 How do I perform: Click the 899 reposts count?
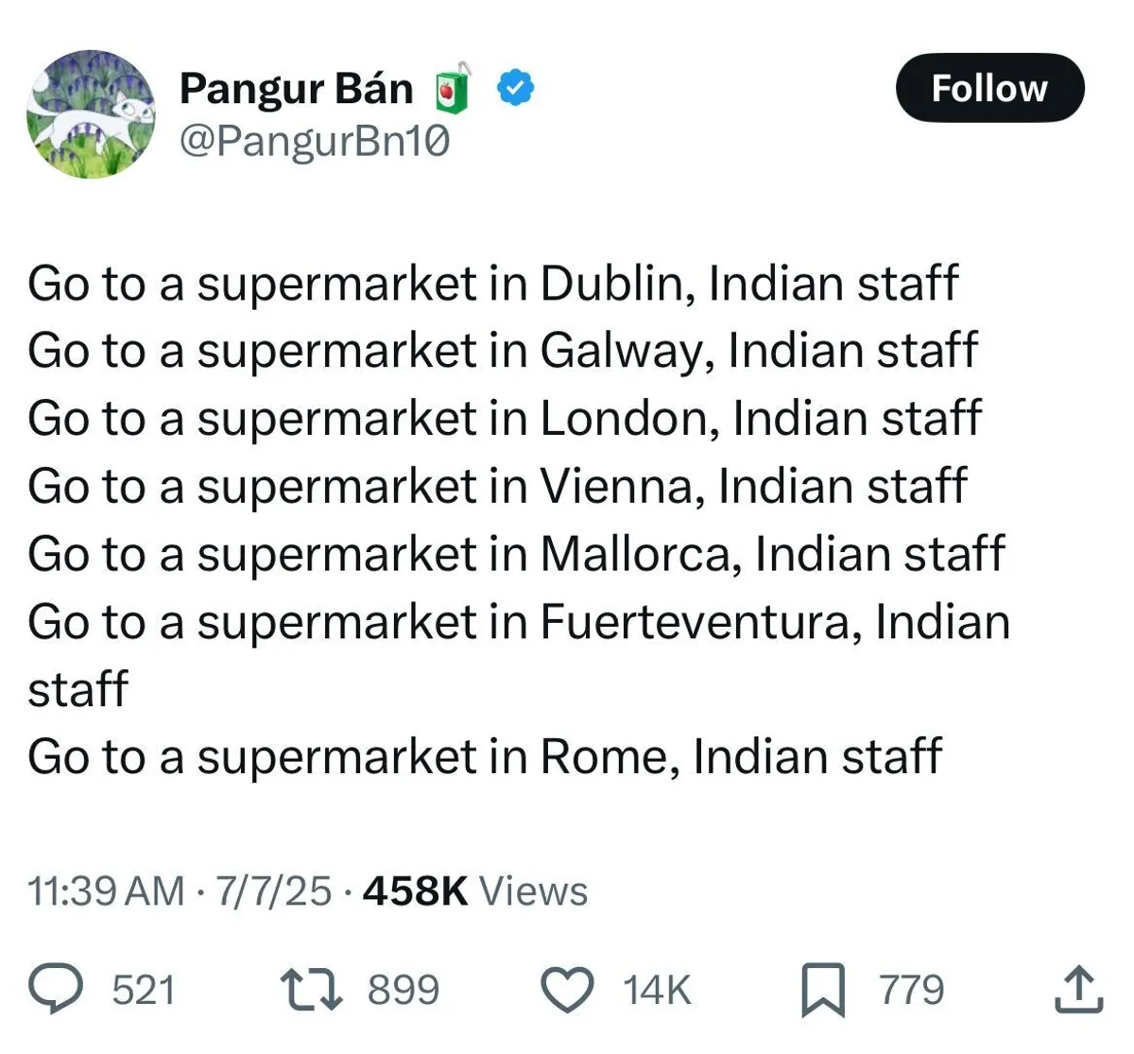404,990
